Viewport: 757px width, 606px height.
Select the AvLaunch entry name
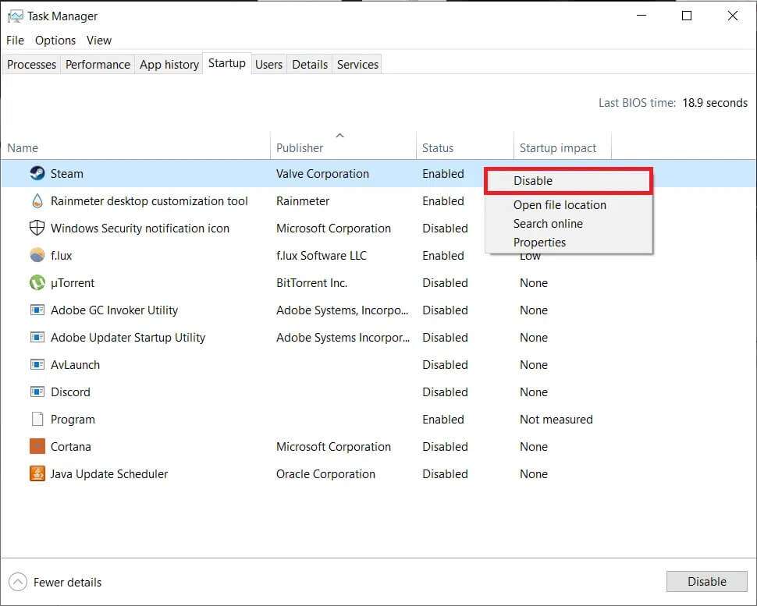pyautogui.click(x=75, y=365)
